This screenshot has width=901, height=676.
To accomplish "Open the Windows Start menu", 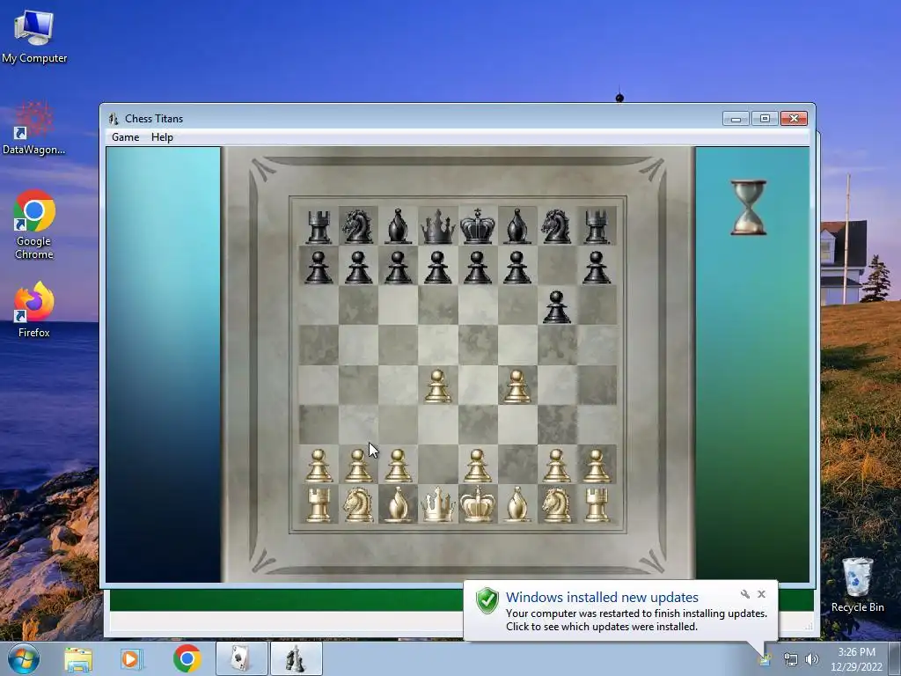I will click(x=24, y=658).
